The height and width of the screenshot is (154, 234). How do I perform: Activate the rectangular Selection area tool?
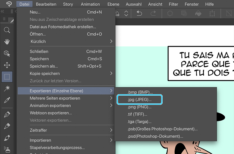7,77
